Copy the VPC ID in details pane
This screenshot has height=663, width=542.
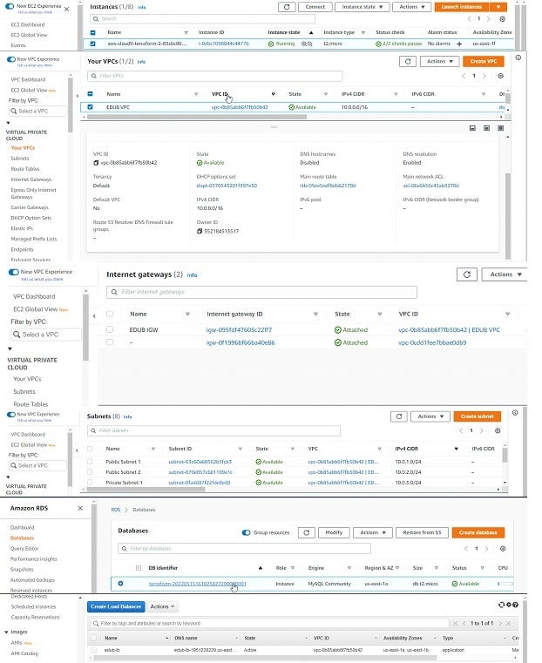click(x=96, y=163)
